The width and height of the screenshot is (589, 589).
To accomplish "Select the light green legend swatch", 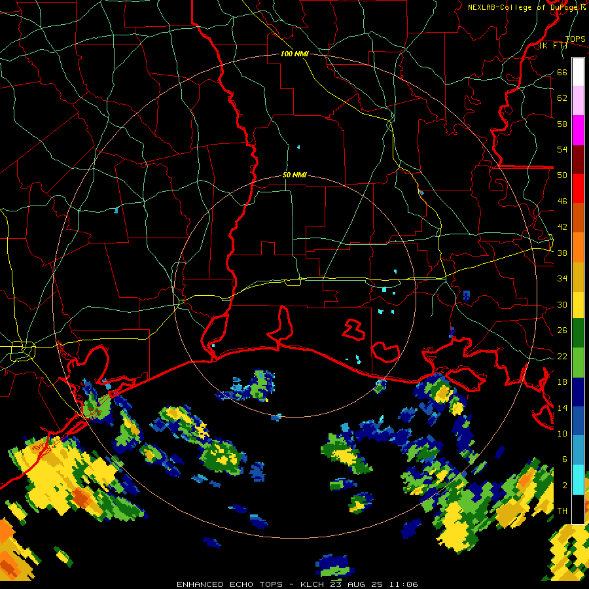I will (x=578, y=363).
